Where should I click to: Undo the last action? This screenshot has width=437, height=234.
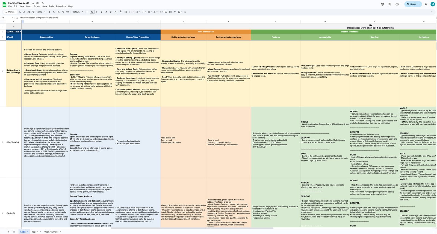click(20, 12)
